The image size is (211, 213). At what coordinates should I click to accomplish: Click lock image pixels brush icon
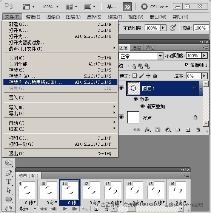141,76
